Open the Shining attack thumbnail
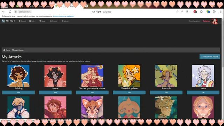 [x=19, y=76]
